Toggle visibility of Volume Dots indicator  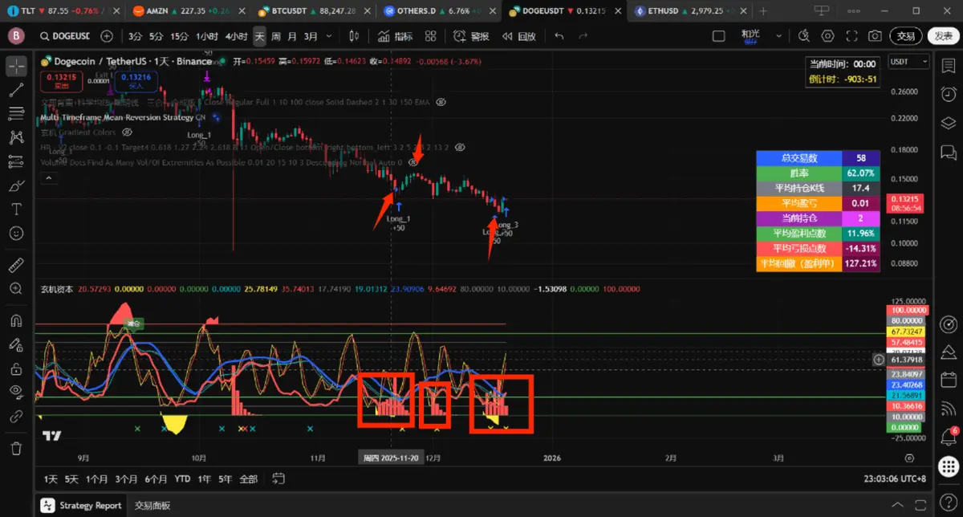414,162
